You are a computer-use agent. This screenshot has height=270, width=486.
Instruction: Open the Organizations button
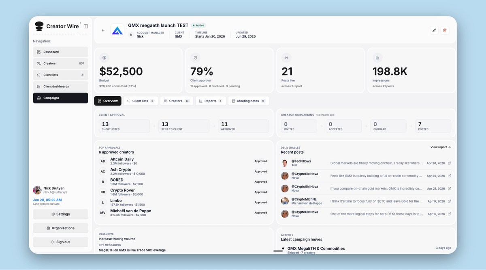tap(60, 228)
